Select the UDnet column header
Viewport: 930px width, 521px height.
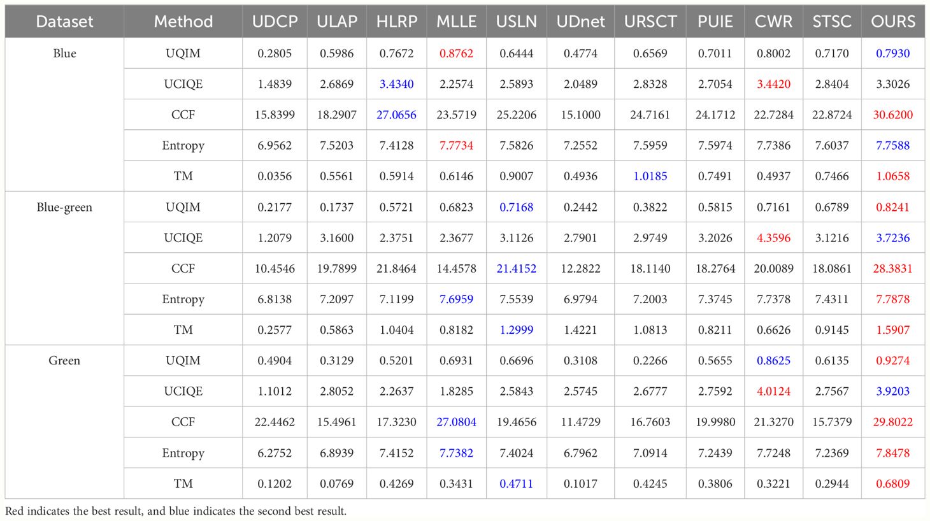pos(580,22)
